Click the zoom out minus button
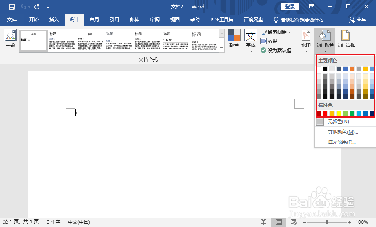This screenshot has width=376, height=227. (304, 222)
